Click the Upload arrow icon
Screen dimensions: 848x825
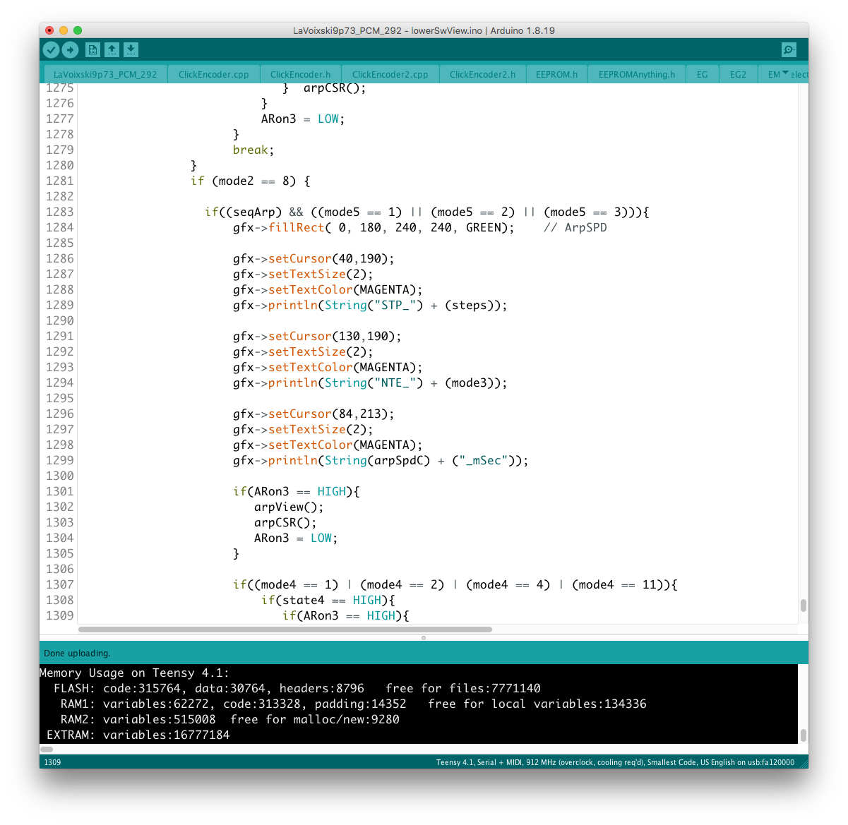(70, 49)
